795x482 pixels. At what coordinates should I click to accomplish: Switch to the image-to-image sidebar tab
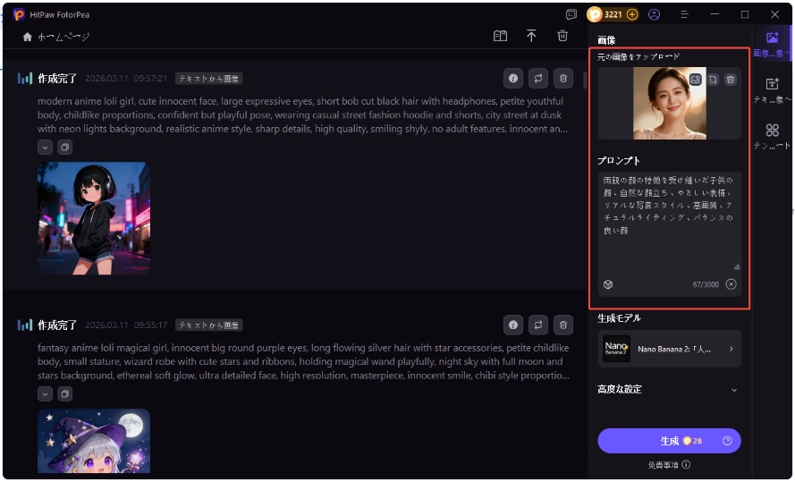click(x=772, y=44)
